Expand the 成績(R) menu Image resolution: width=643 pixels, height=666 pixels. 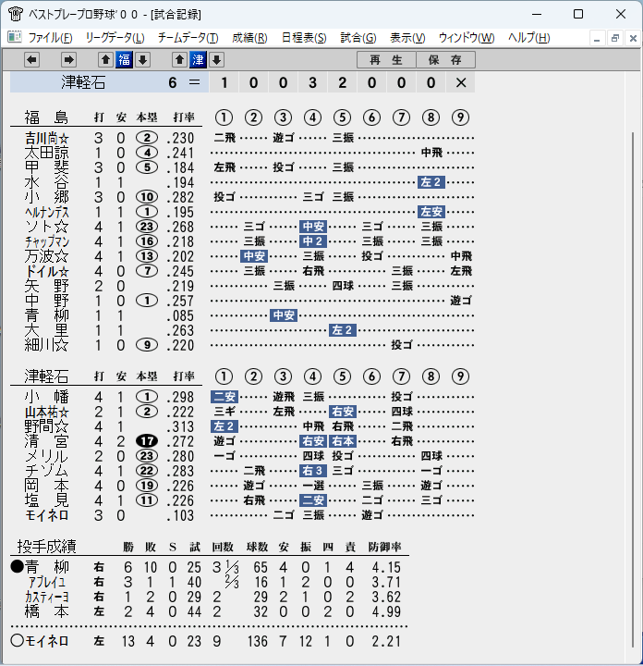tap(249, 38)
